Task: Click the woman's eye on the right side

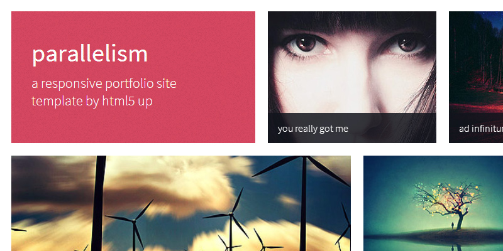Action: coord(407,43)
